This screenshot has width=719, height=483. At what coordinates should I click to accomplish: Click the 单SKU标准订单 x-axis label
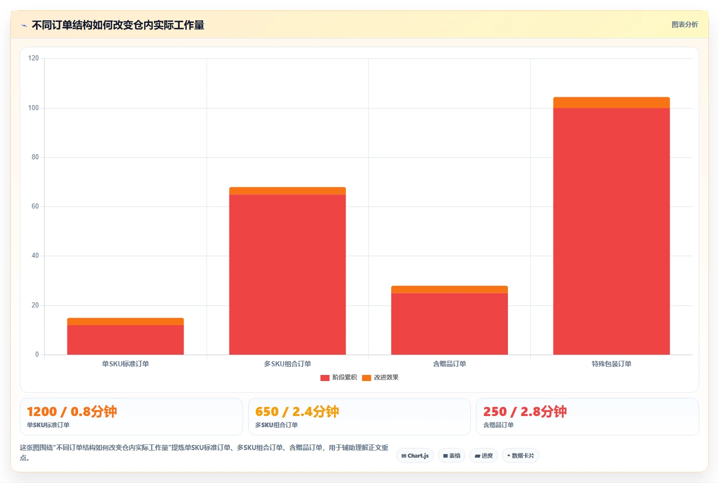pyautogui.click(x=125, y=364)
